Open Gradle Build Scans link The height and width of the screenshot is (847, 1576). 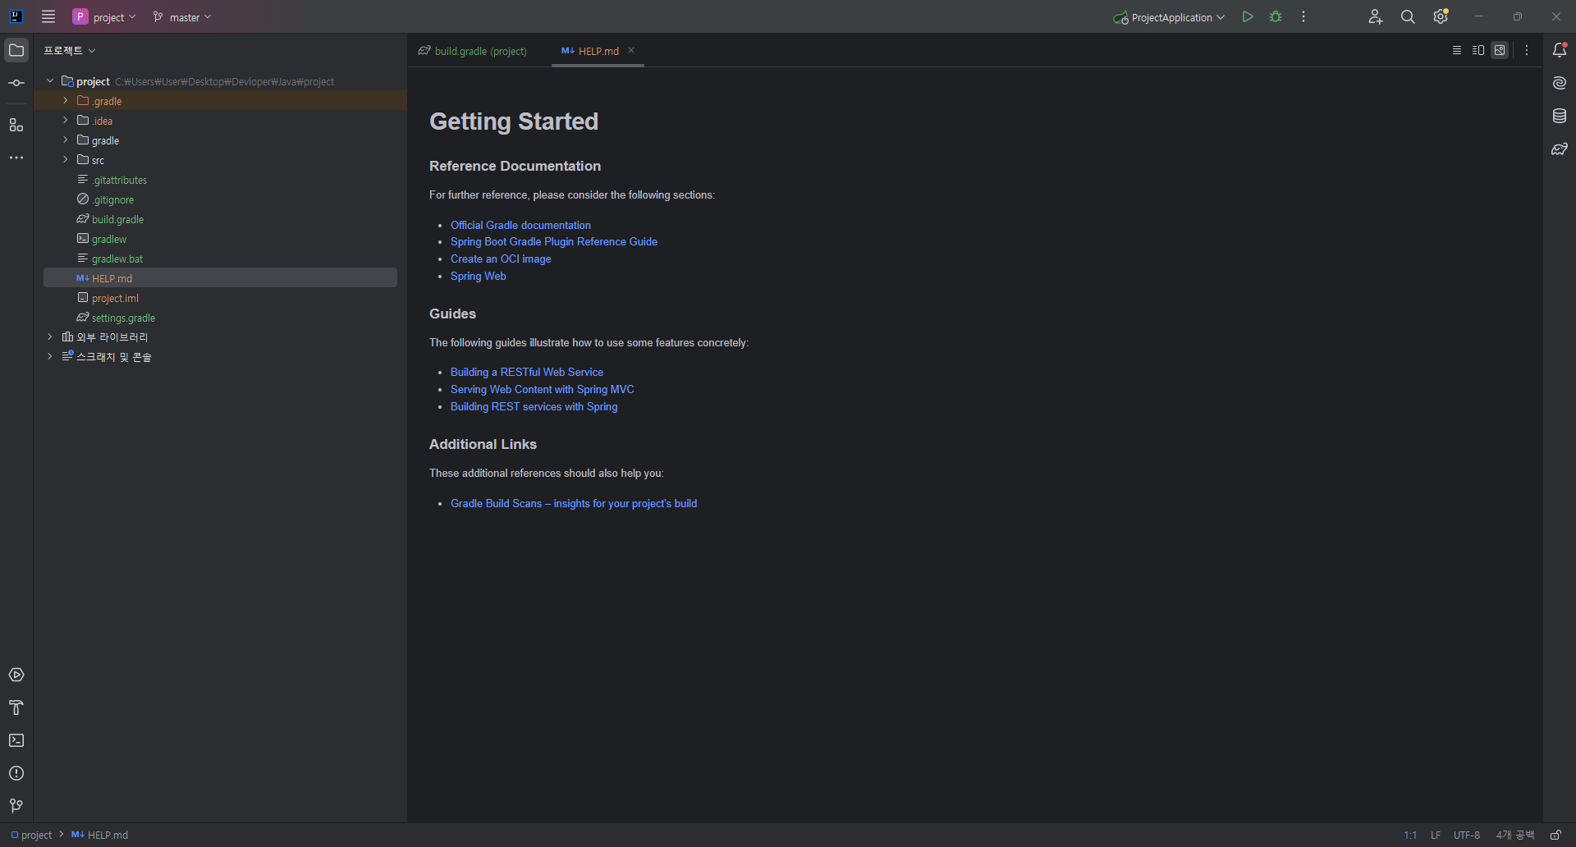(574, 503)
